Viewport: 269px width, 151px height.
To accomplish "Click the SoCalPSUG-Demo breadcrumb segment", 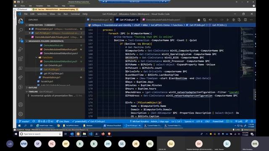I will (160, 25).
